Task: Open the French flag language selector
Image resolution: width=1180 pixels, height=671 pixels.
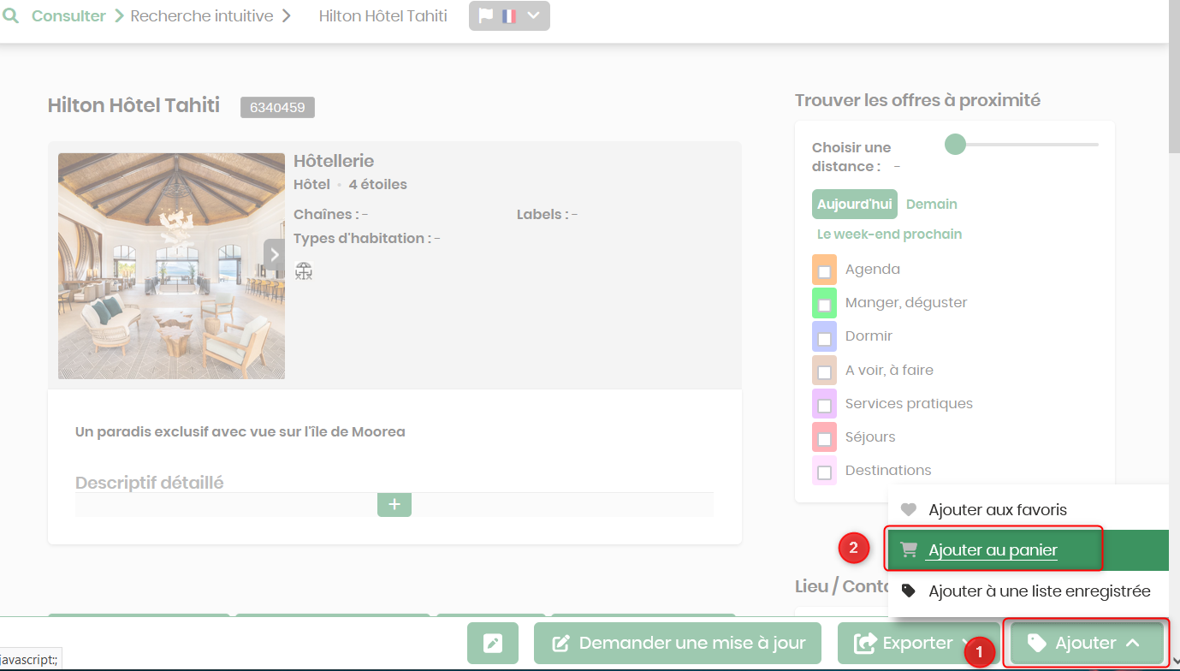Action: point(509,16)
